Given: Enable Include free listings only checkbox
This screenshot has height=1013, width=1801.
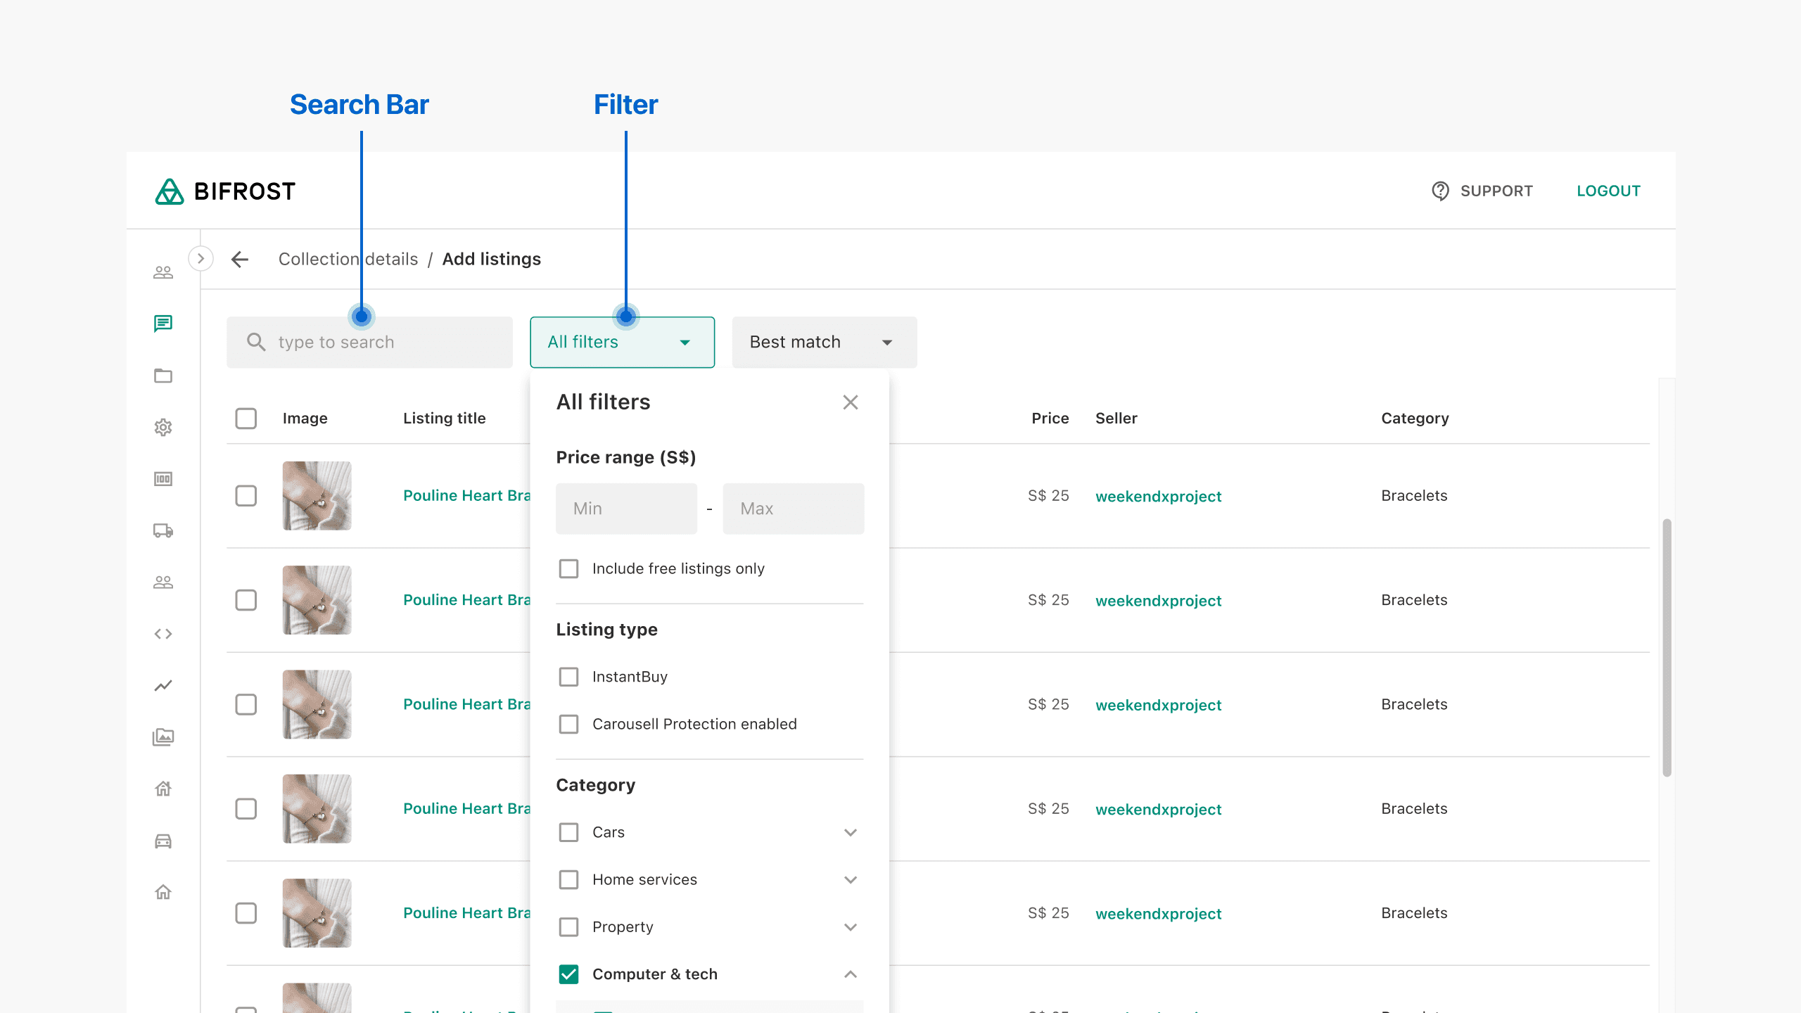Looking at the screenshot, I should click(x=568, y=568).
